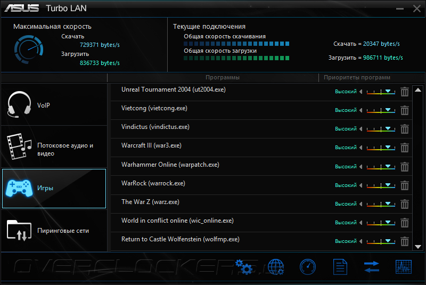
Task: Select WarRock (warrock.exe) row
Action: tap(261, 185)
